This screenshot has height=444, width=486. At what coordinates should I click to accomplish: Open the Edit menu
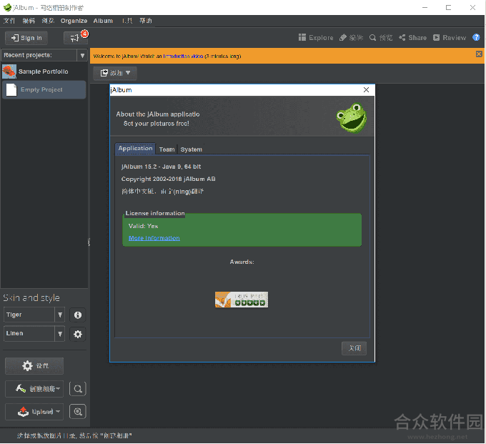(x=29, y=21)
